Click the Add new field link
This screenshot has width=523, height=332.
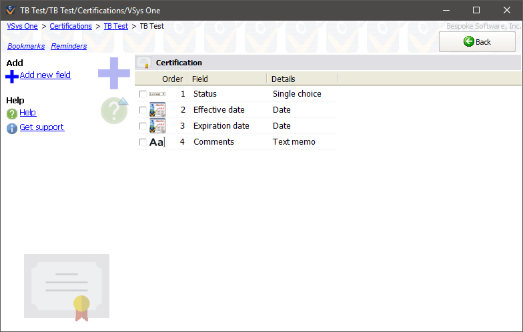45,75
